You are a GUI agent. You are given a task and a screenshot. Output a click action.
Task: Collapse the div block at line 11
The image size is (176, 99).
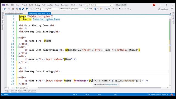pyautogui.click(x=18, y=47)
